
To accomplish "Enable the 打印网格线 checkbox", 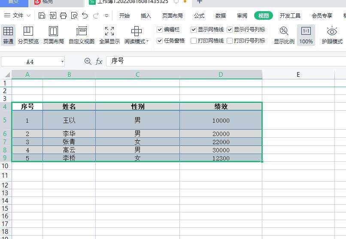I will coord(194,41).
